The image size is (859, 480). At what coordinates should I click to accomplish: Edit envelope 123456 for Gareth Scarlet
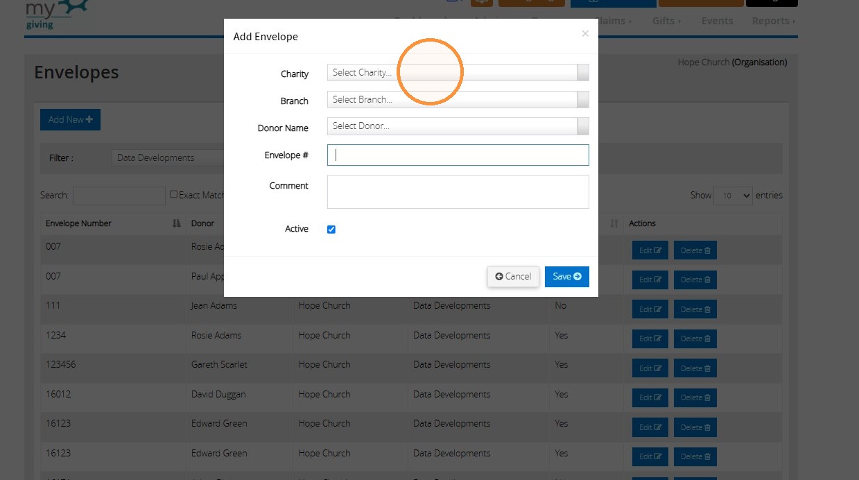tap(650, 368)
